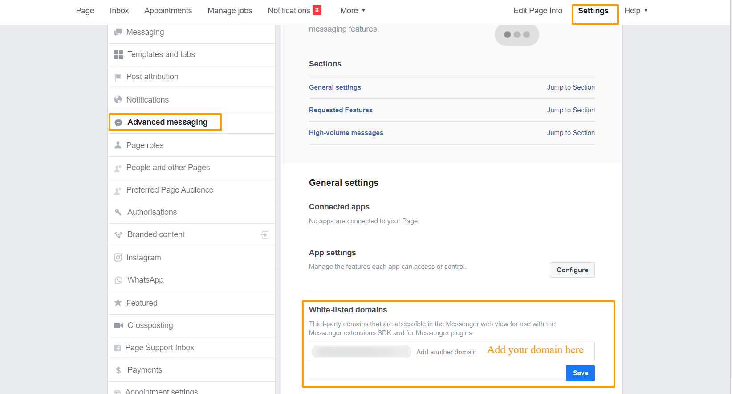Viewport: 732px width, 394px height.
Task: Jump to Section for General settings
Action: tap(571, 87)
